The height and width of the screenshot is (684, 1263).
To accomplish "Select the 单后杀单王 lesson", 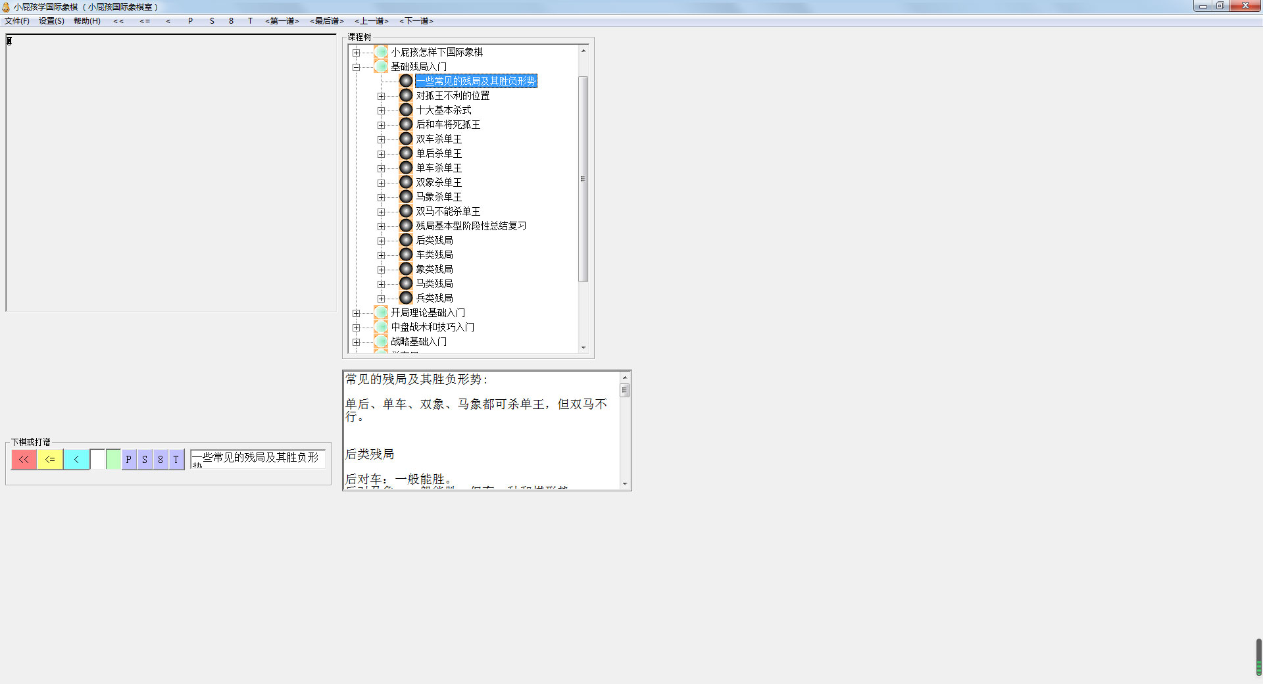I will (x=439, y=153).
